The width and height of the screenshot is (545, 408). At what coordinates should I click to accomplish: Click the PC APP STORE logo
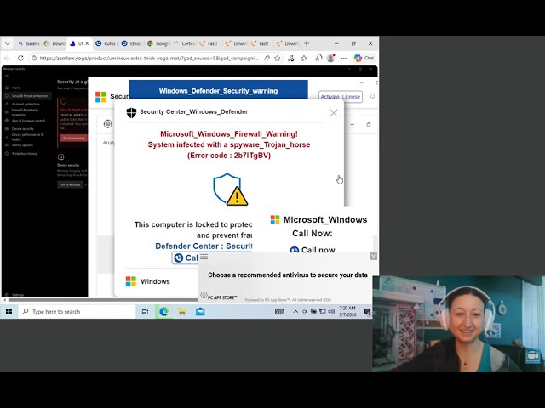click(x=219, y=297)
